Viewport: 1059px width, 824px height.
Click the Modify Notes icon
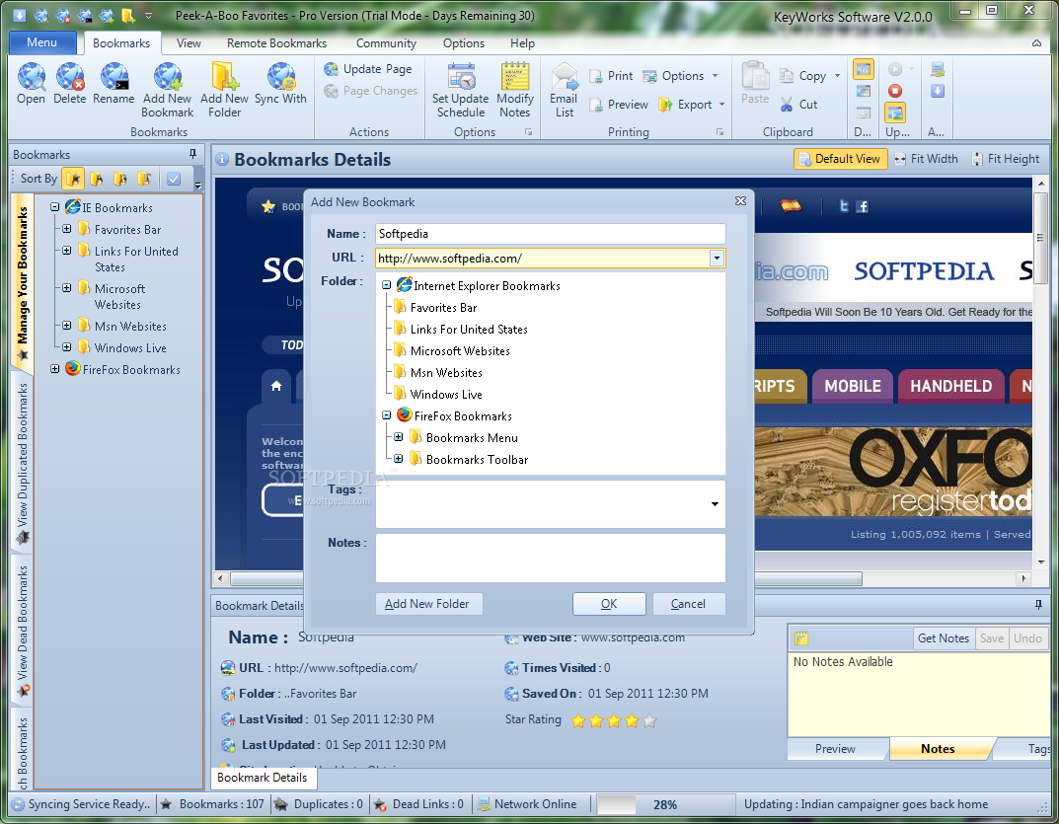point(514,91)
